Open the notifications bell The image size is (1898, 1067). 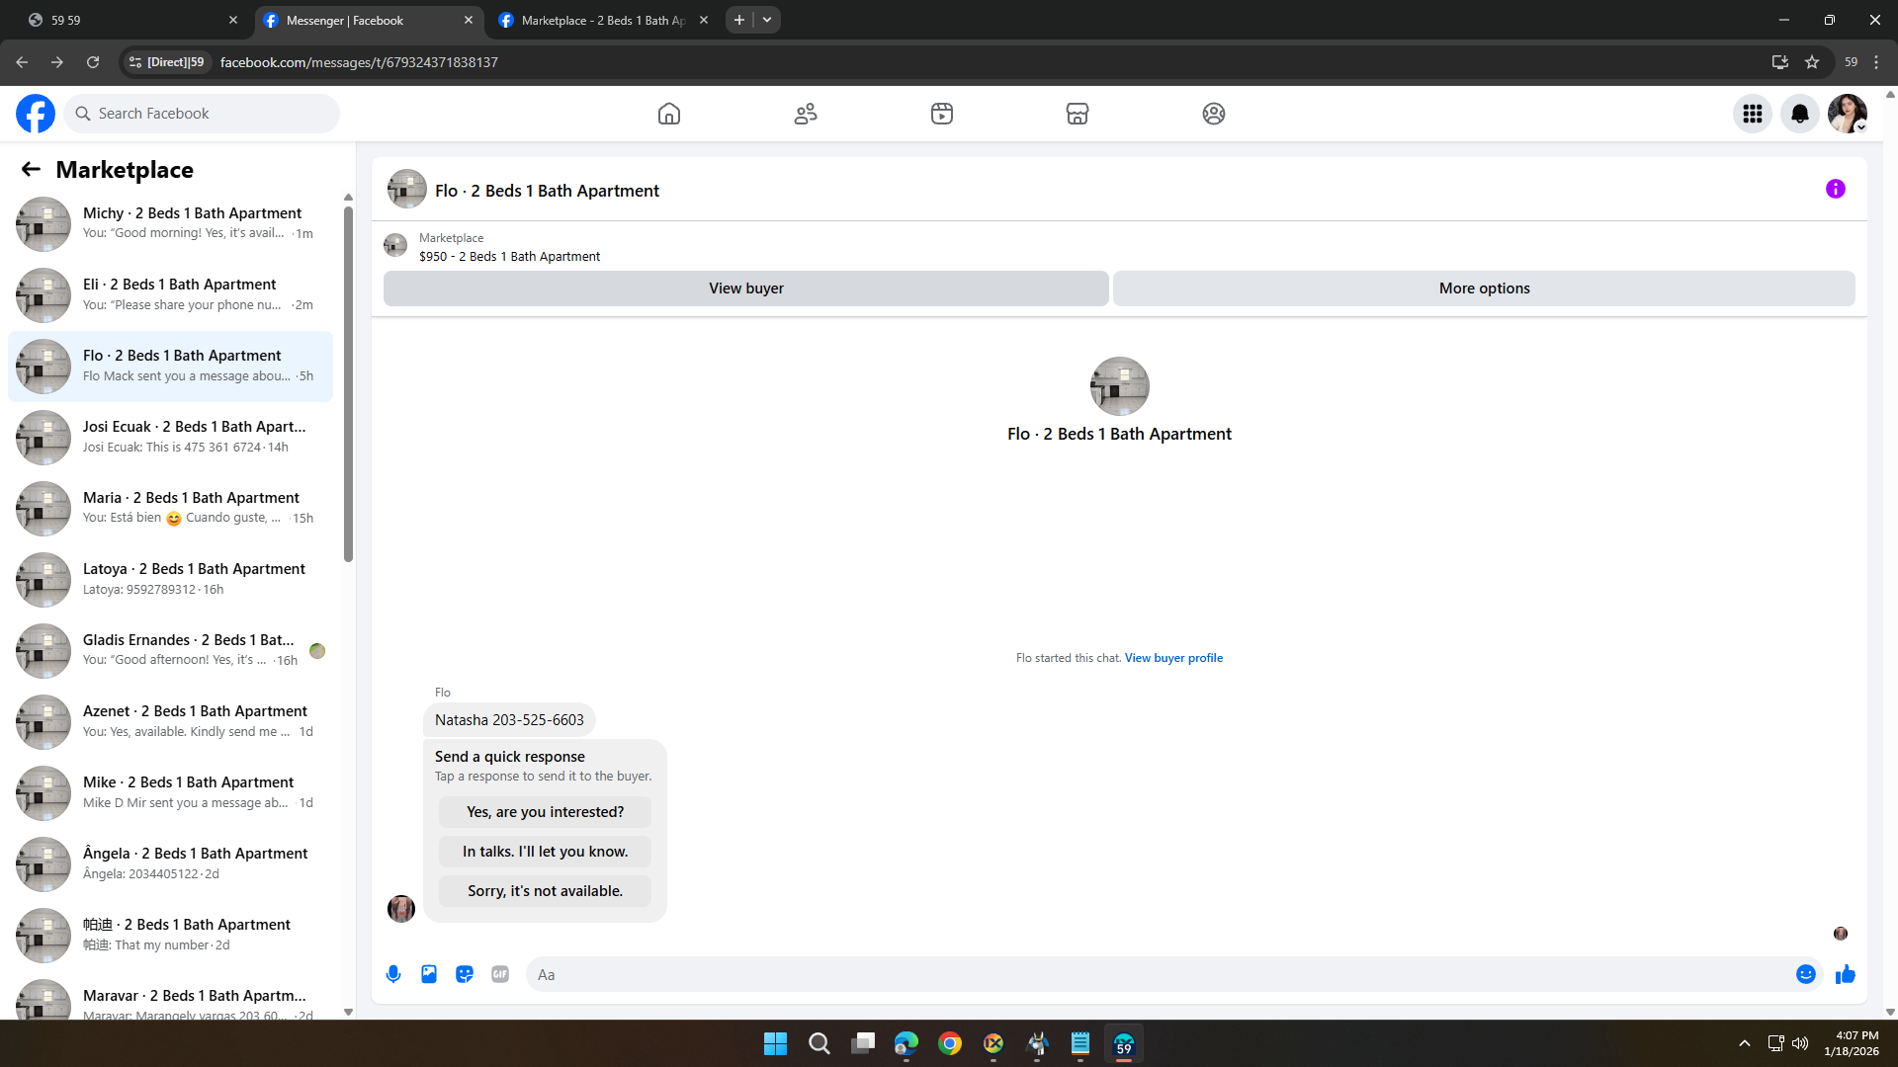(x=1800, y=114)
